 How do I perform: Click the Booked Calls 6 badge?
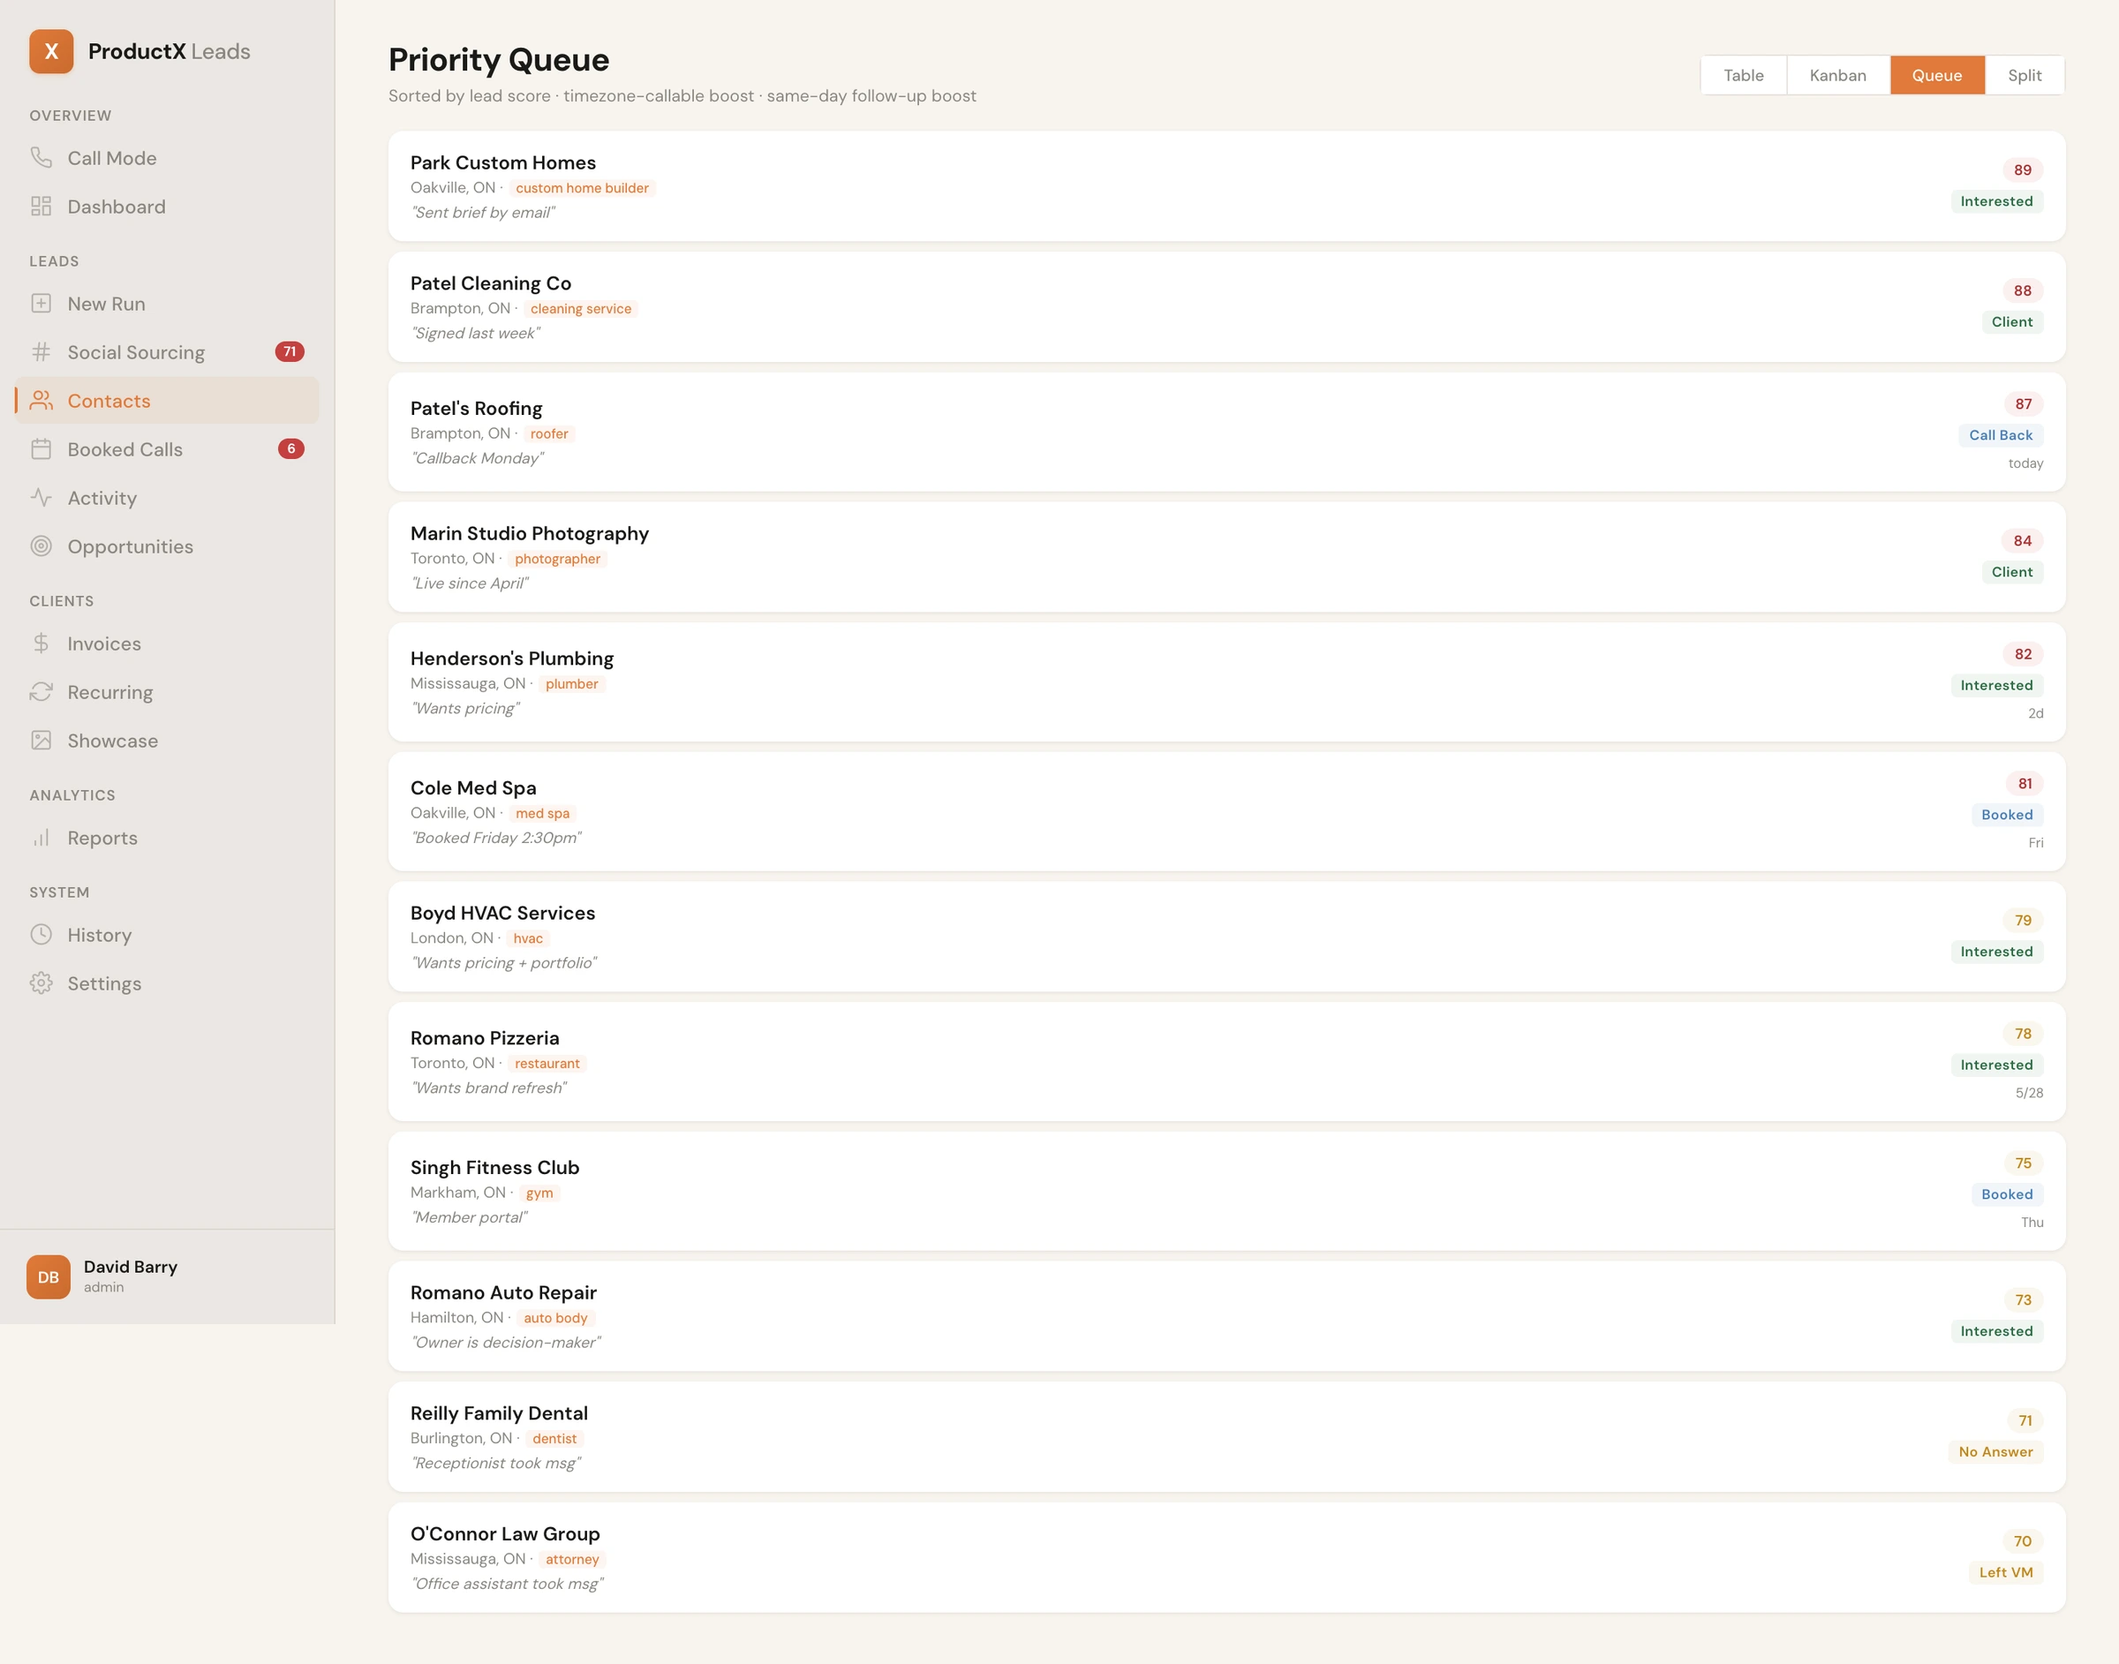(291, 449)
